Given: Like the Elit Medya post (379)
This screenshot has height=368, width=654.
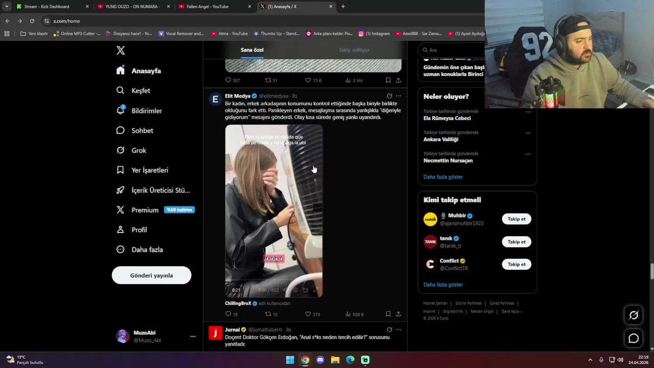Looking at the screenshot, I should tap(312, 314).
